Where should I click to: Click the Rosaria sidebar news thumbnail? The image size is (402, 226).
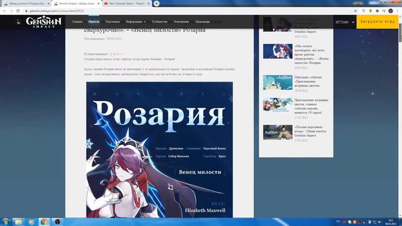pos(278,51)
